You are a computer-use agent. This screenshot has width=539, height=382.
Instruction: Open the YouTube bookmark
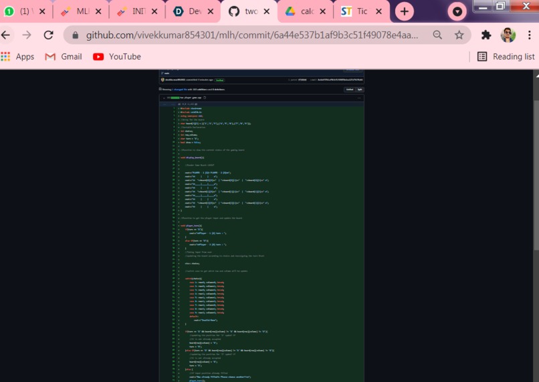pyautogui.click(x=117, y=57)
